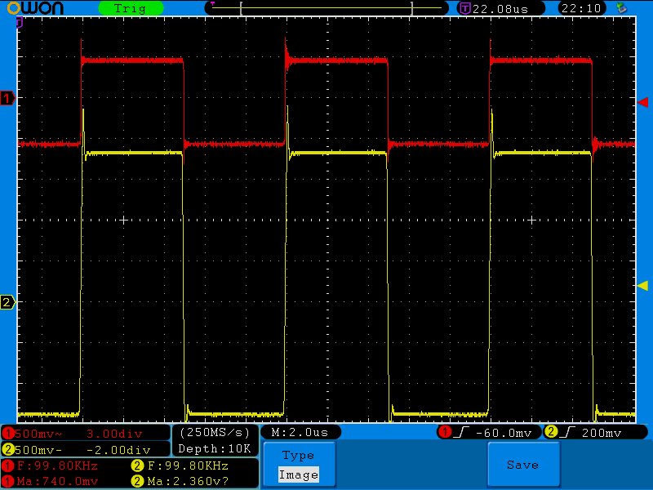Click the red channel 1 rising edge icon

pos(461,432)
